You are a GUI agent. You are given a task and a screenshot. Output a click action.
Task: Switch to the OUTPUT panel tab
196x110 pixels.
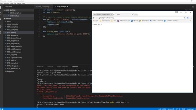50,67
